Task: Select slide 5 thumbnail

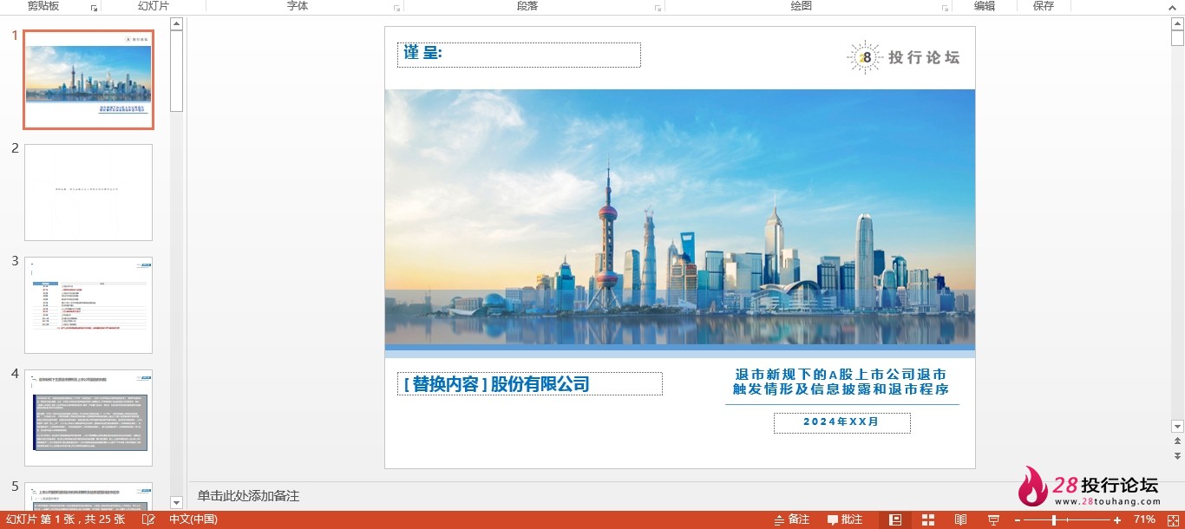Action: pyautogui.click(x=88, y=496)
